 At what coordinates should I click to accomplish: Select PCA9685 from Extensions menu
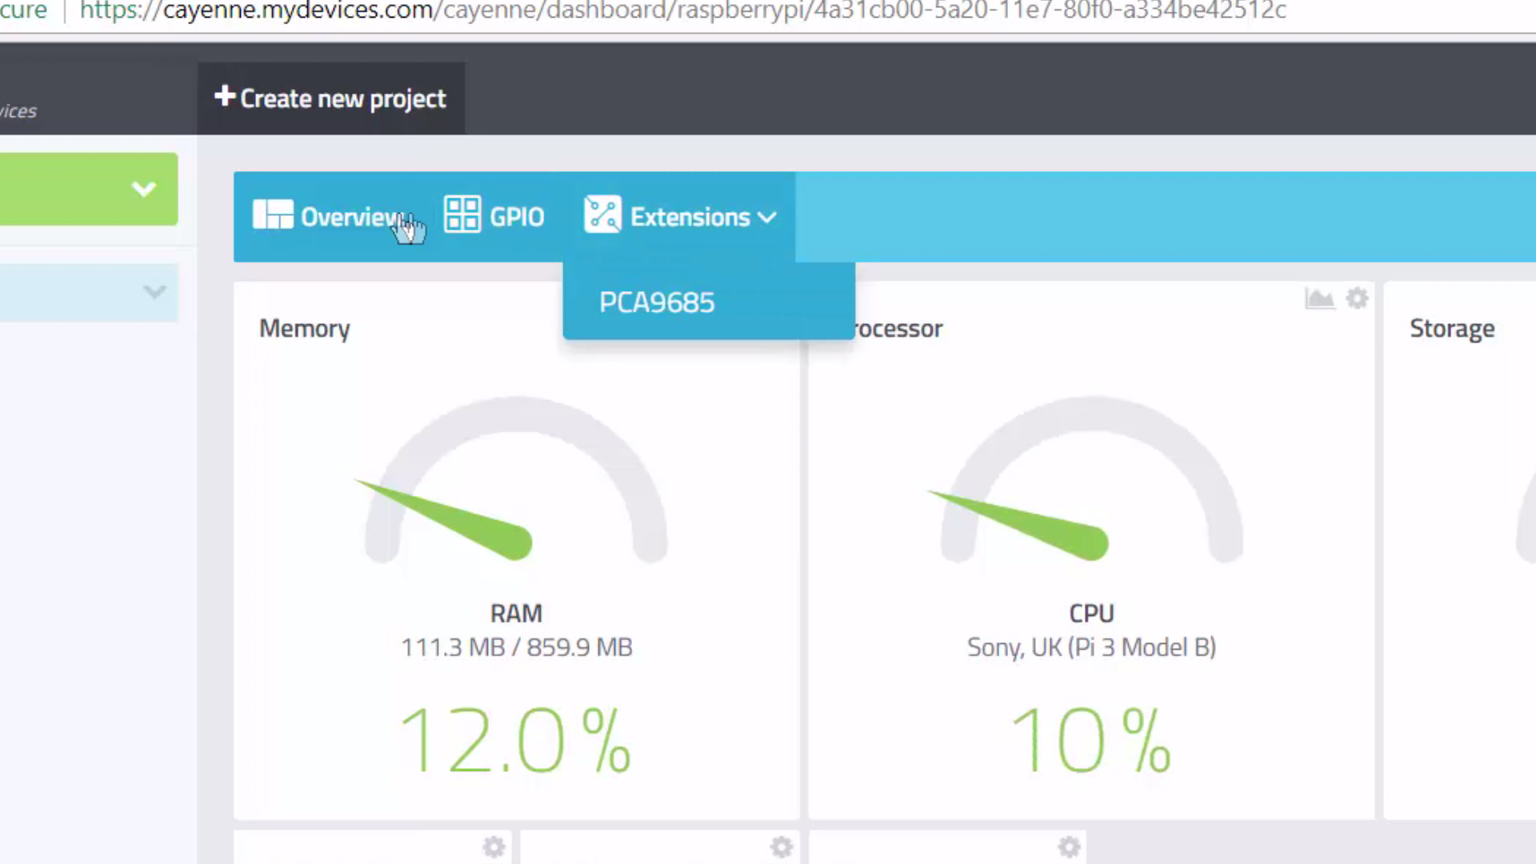tap(657, 302)
